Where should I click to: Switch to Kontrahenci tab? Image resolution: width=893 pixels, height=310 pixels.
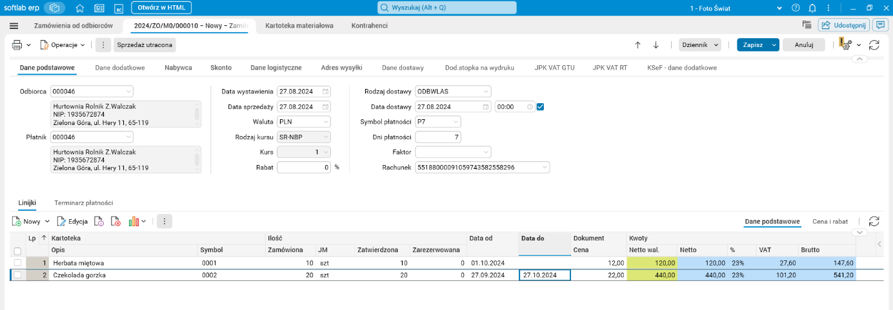[x=370, y=26]
